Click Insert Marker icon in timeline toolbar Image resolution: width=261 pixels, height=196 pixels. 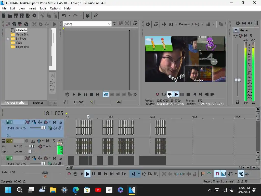tap(203, 174)
